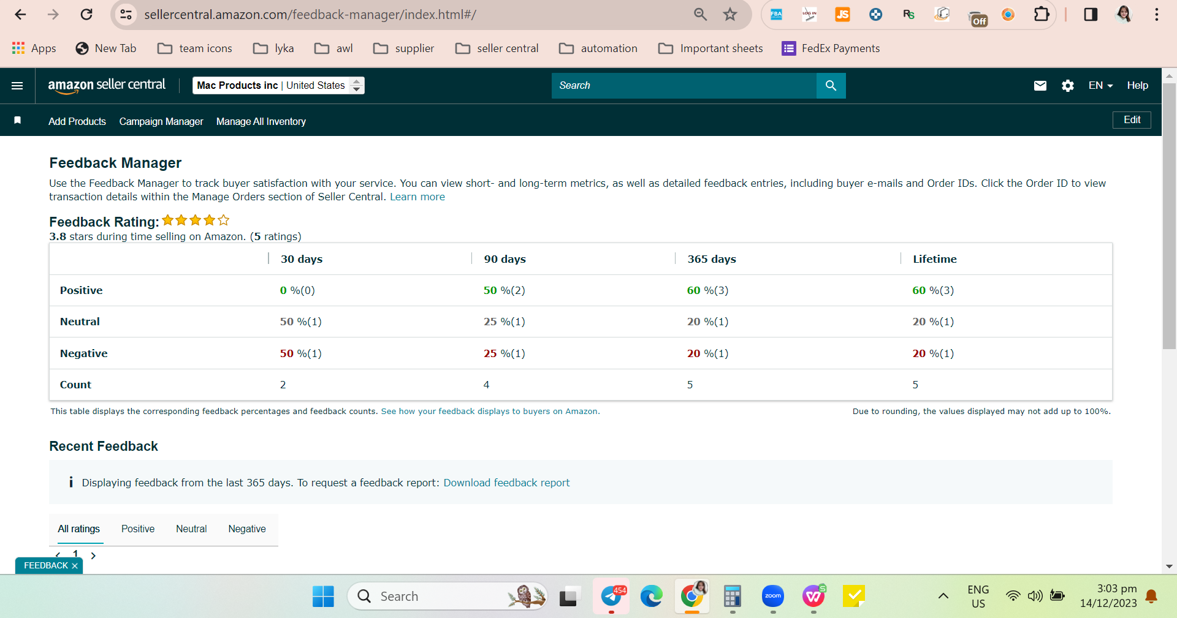Click the orange JS extension icon
Image resolution: width=1177 pixels, height=618 pixels.
point(842,14)
